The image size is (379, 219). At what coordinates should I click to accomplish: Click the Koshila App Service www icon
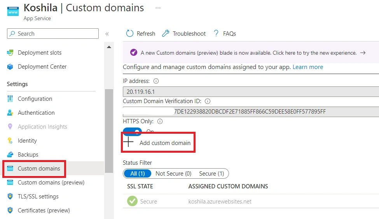(x=13, y=11)
